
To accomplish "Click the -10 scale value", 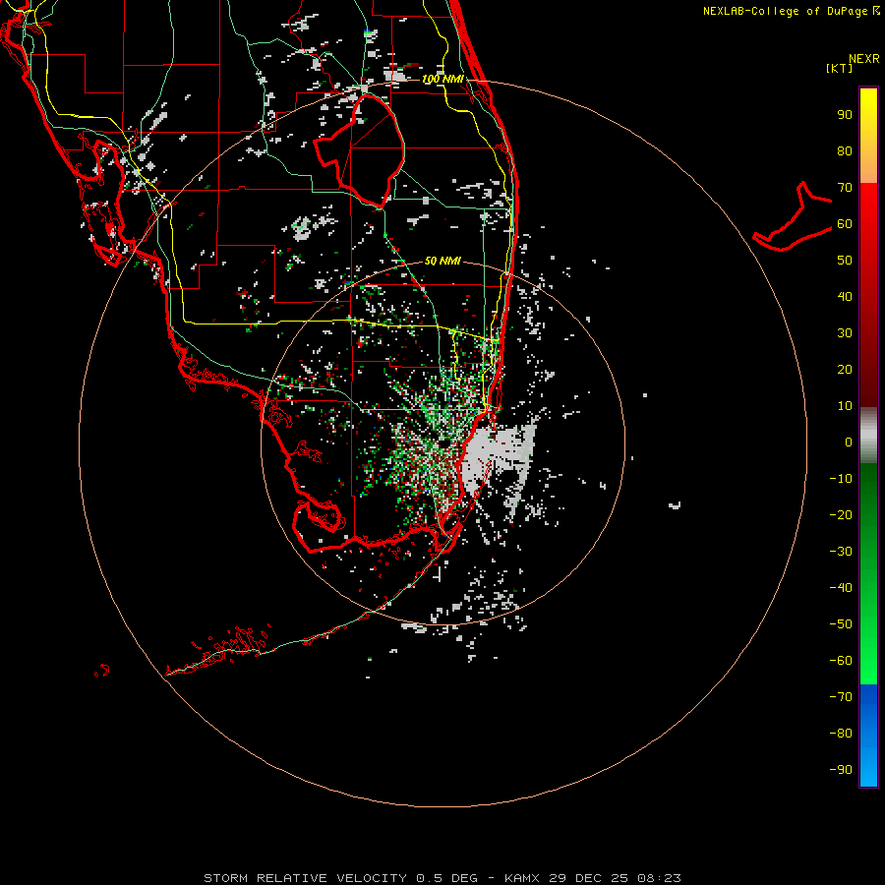I will (x=841, y=479).
